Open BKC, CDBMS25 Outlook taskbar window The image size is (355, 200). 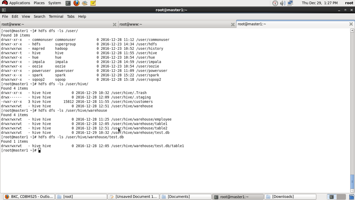pos(29,197)
